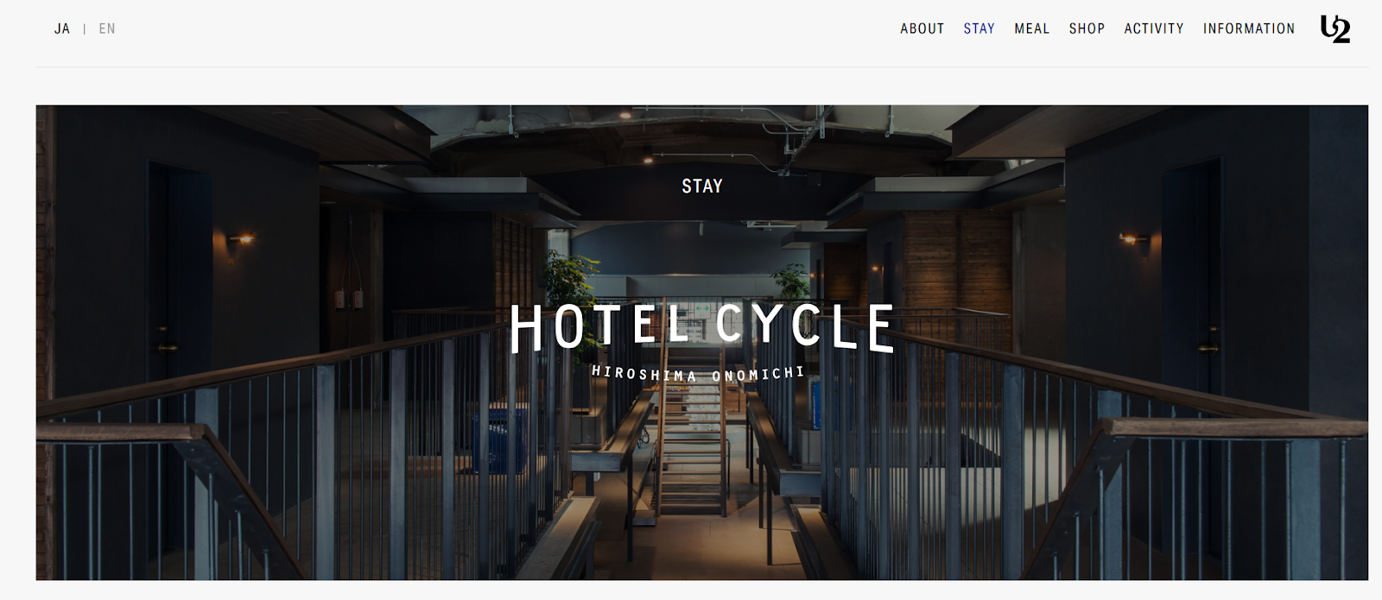Go to the MEAL page

click(1032, 28)
